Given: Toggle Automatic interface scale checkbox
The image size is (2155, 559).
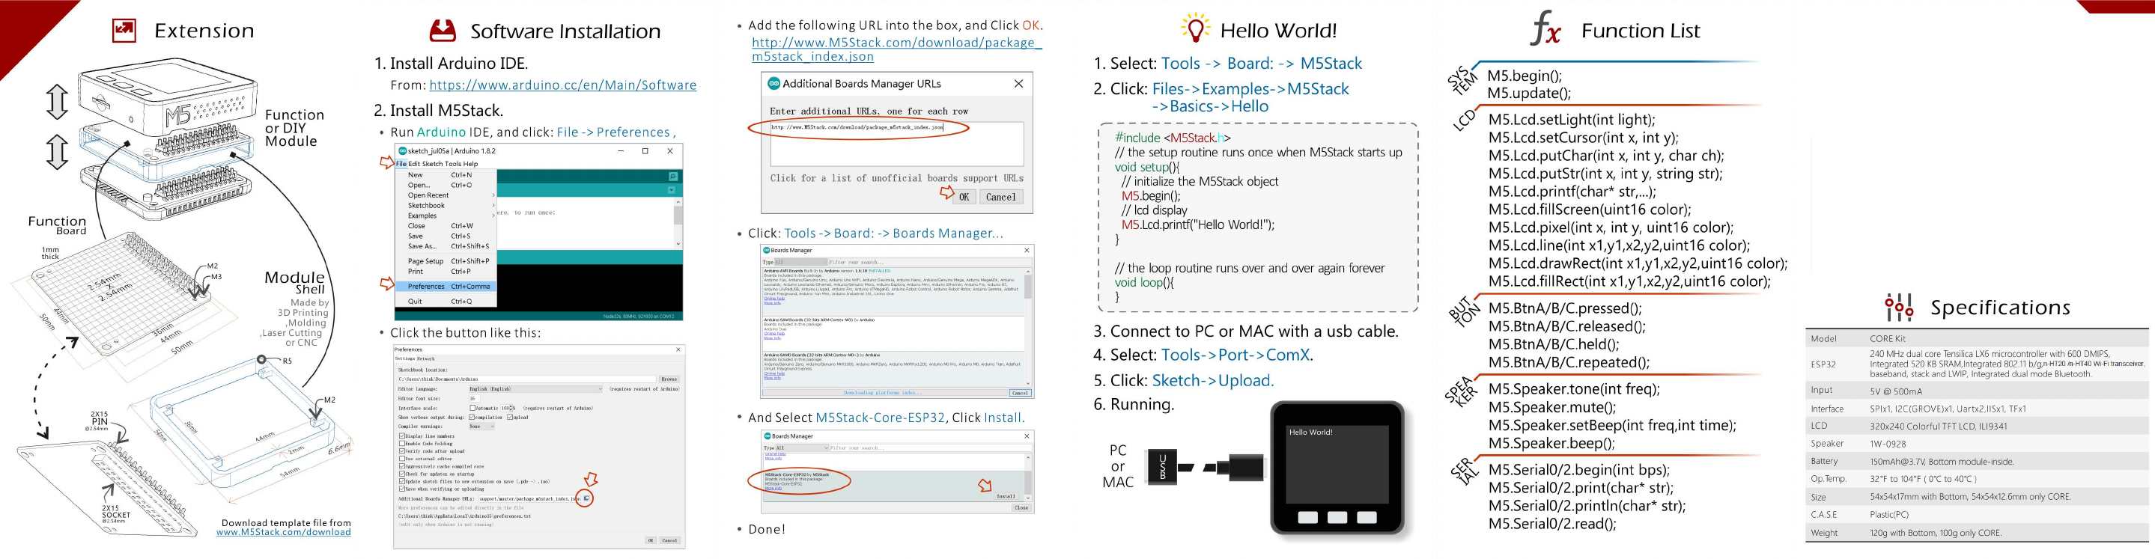Looking at the screenshot, I should point(472,409).
